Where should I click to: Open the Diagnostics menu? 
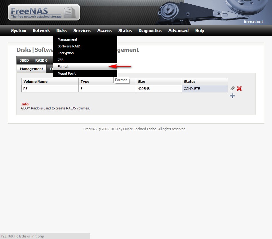coord(150,30)
